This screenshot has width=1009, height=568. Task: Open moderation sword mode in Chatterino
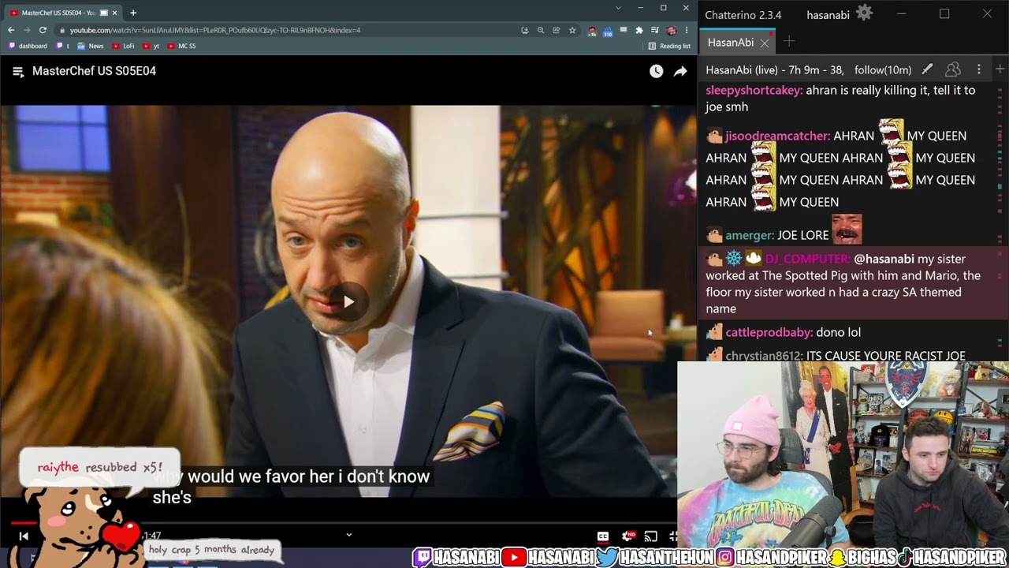pyautogui.click(x=928, y=69)
